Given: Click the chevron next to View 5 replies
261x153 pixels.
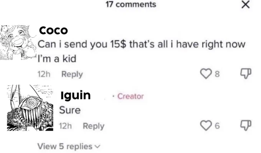Looking at the screenshot, I should pyautogui.click(x=97, y=147).
